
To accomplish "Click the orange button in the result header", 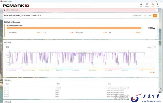I will (x=155, y=16).
